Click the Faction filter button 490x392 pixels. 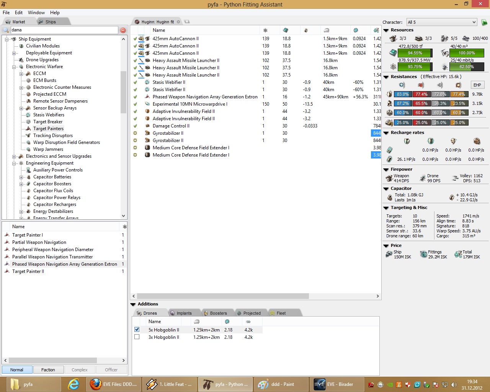coord(48,370)
